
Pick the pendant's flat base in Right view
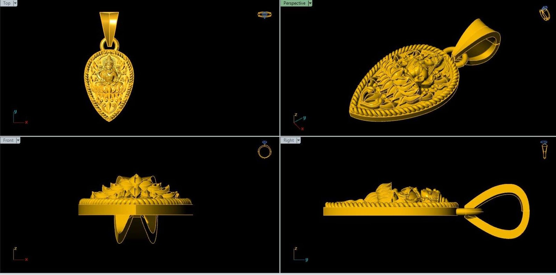(389, 211)
